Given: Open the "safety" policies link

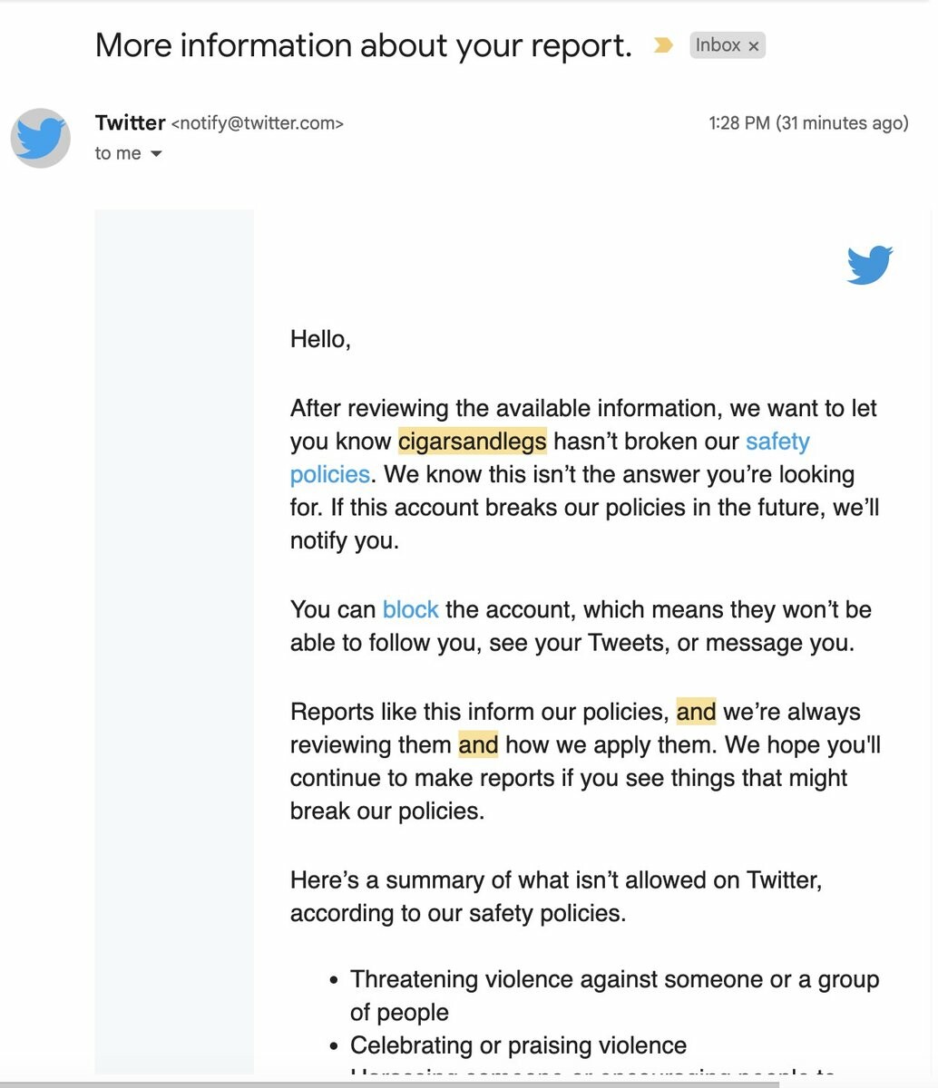Looking at the screenshot, I should [777, 442].
